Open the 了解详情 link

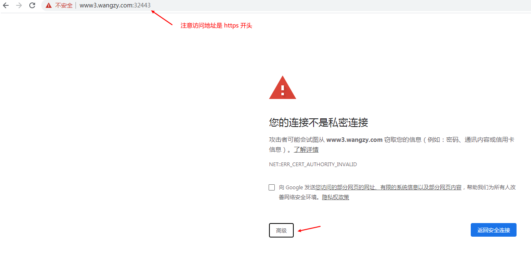tap(306, 149)
